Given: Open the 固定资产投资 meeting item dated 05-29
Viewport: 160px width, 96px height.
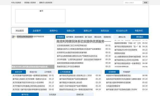Looking at the screenshot, I should click(x=73, y=79).
